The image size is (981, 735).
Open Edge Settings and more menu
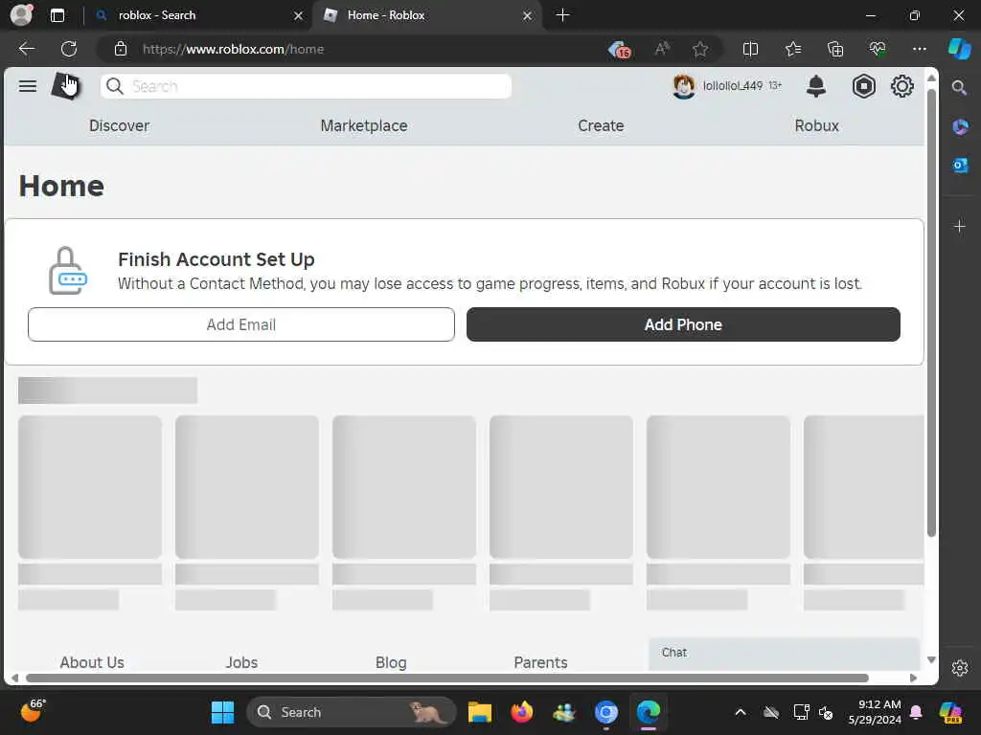click(x=919, y=49)
